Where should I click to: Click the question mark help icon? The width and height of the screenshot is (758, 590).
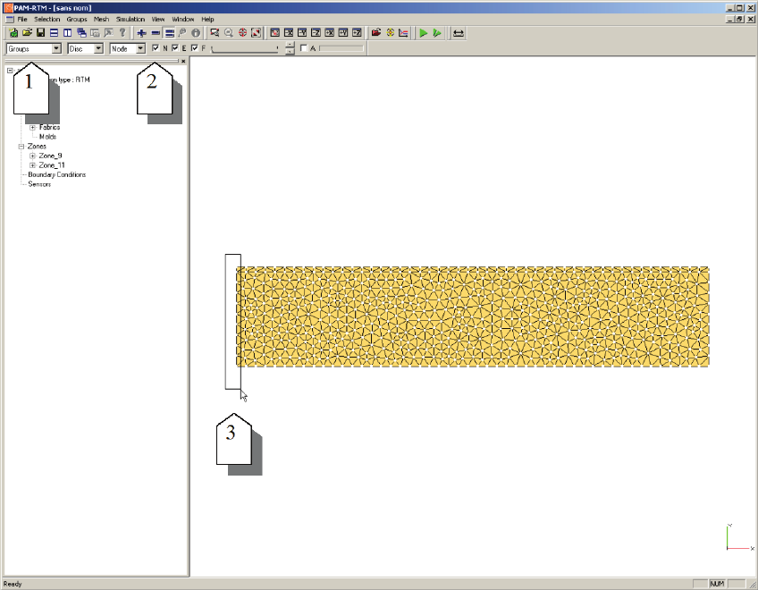(x=122, y=33)
